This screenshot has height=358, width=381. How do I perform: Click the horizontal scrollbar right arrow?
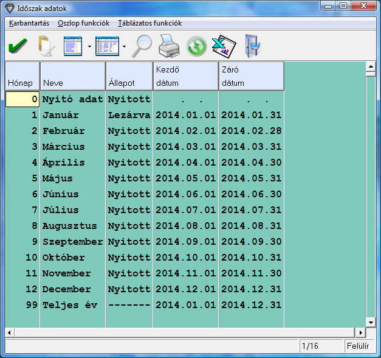(x=360, y=332)
